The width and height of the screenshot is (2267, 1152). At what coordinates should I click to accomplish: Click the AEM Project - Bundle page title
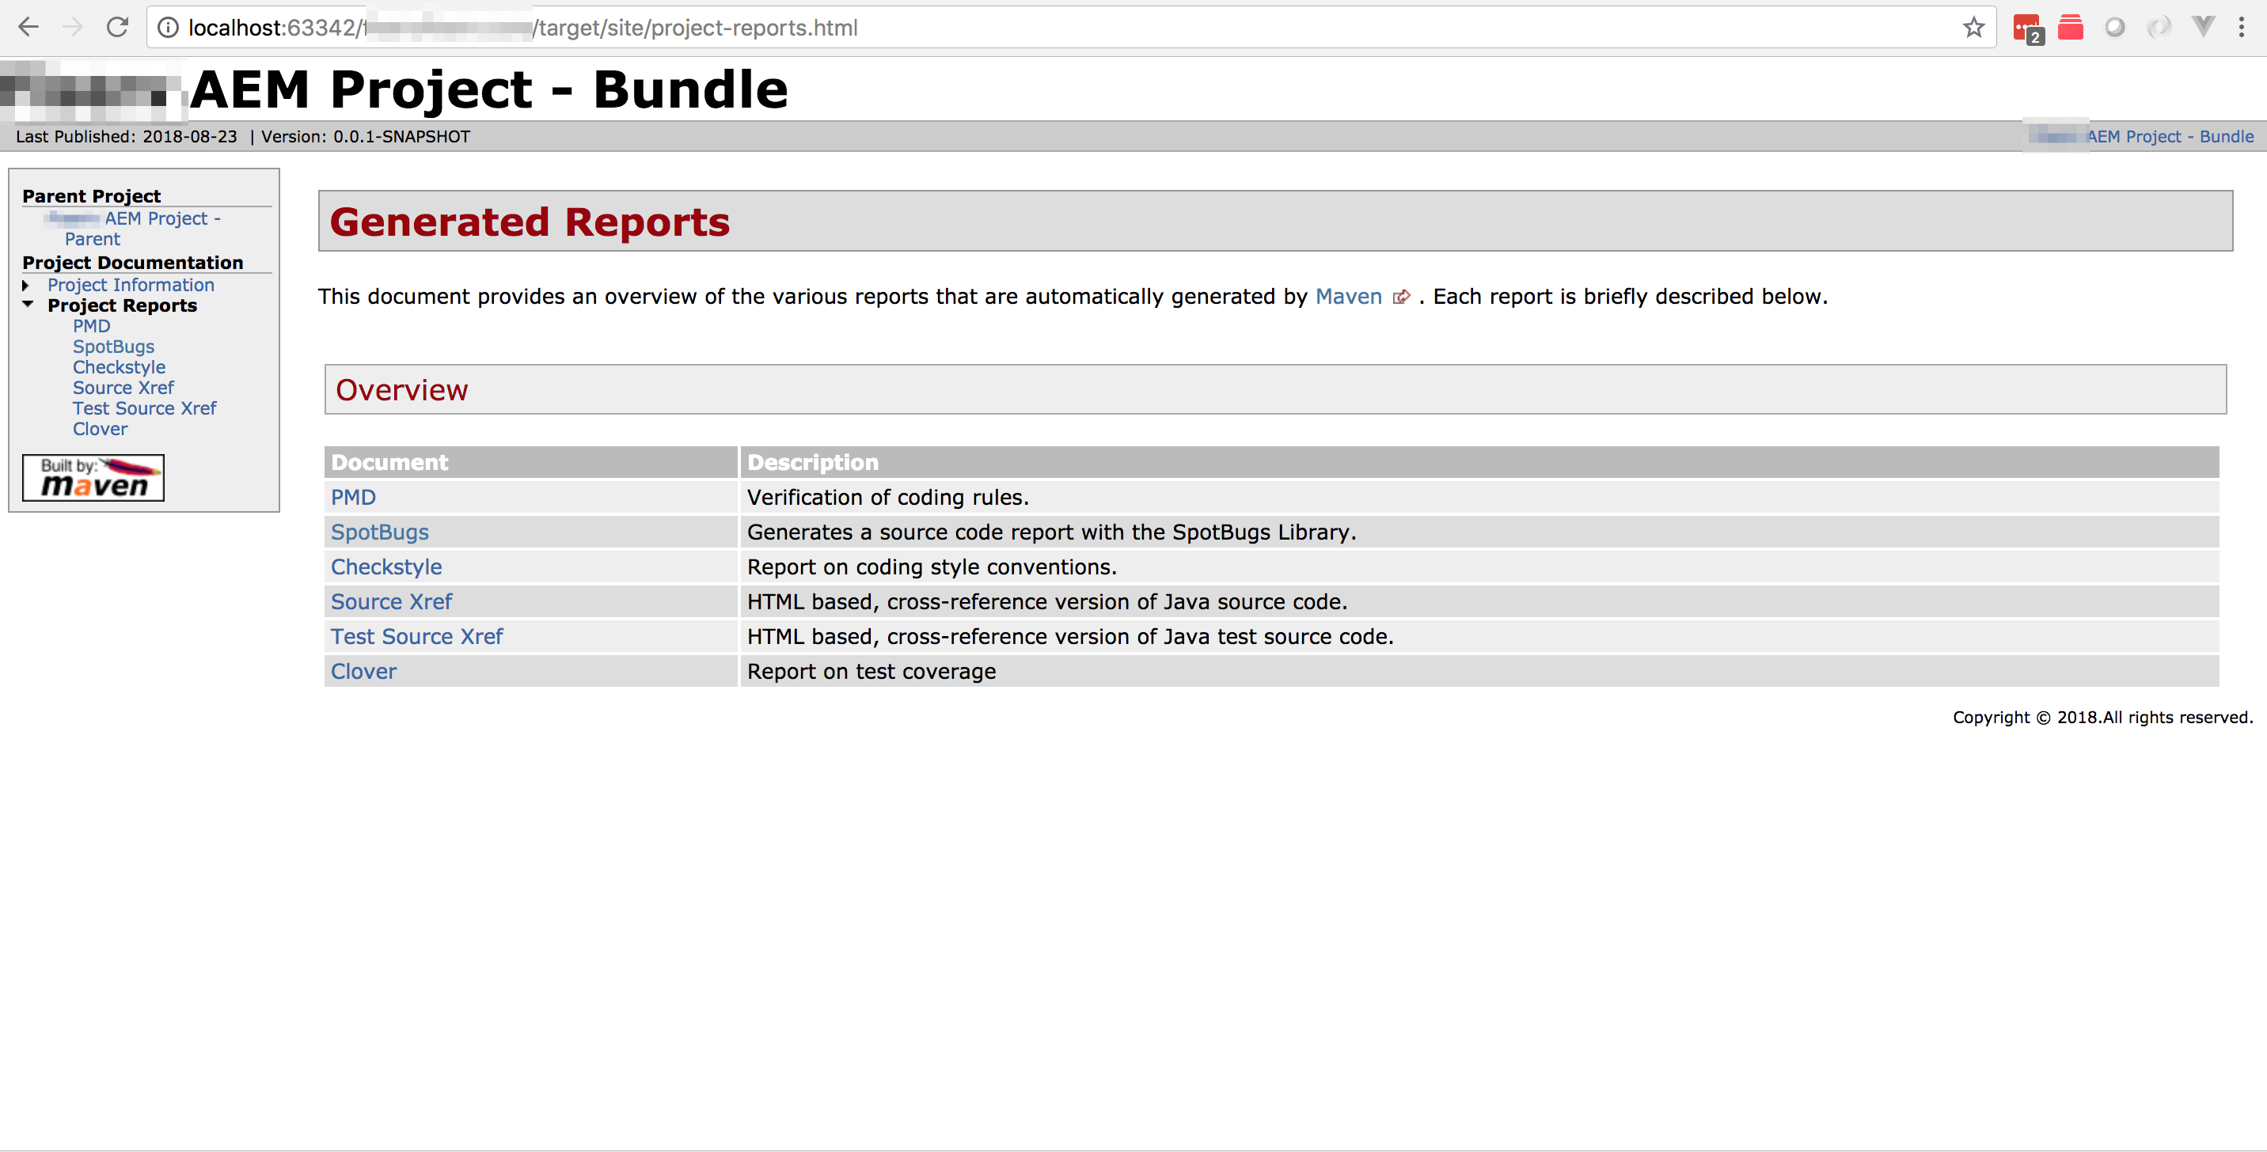pos(489,89)
